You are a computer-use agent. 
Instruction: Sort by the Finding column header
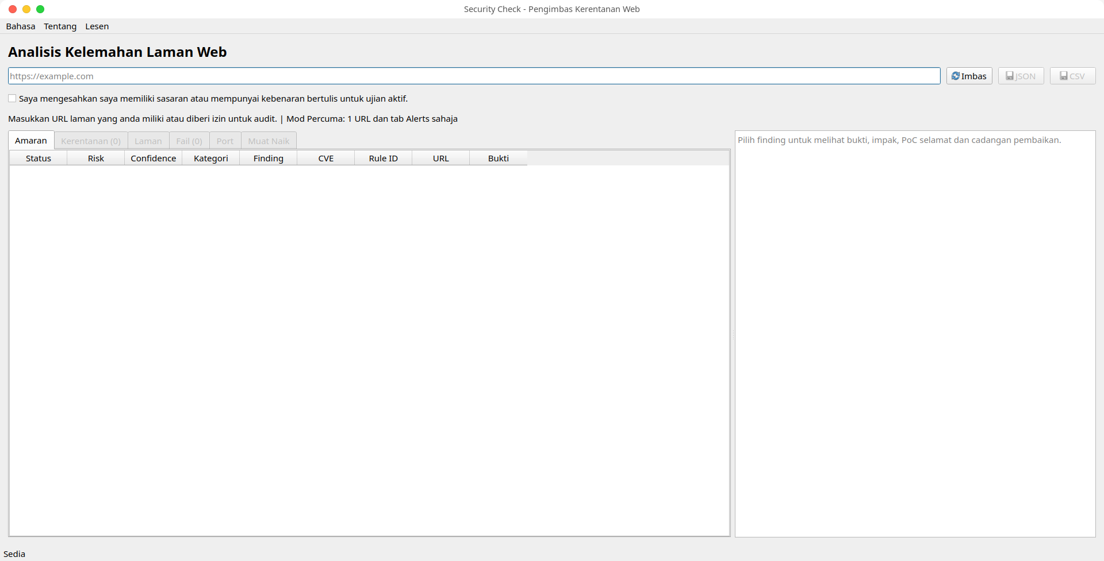point(269,158)
